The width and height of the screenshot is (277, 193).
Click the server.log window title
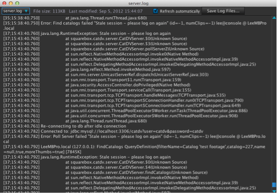[x=138, y=3]
